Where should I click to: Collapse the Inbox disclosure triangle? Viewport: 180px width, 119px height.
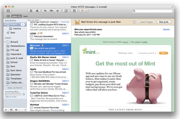5,24
